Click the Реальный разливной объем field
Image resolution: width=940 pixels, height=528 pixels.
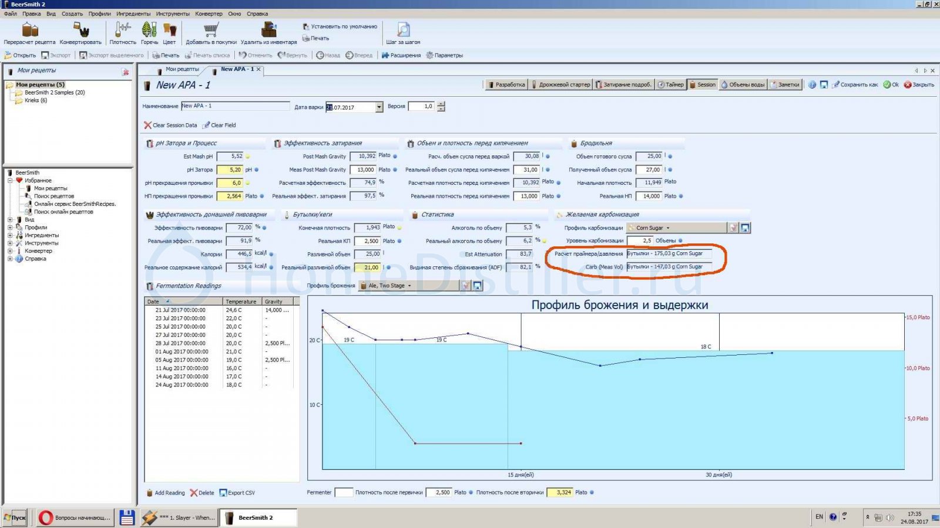tap(367, 267)
